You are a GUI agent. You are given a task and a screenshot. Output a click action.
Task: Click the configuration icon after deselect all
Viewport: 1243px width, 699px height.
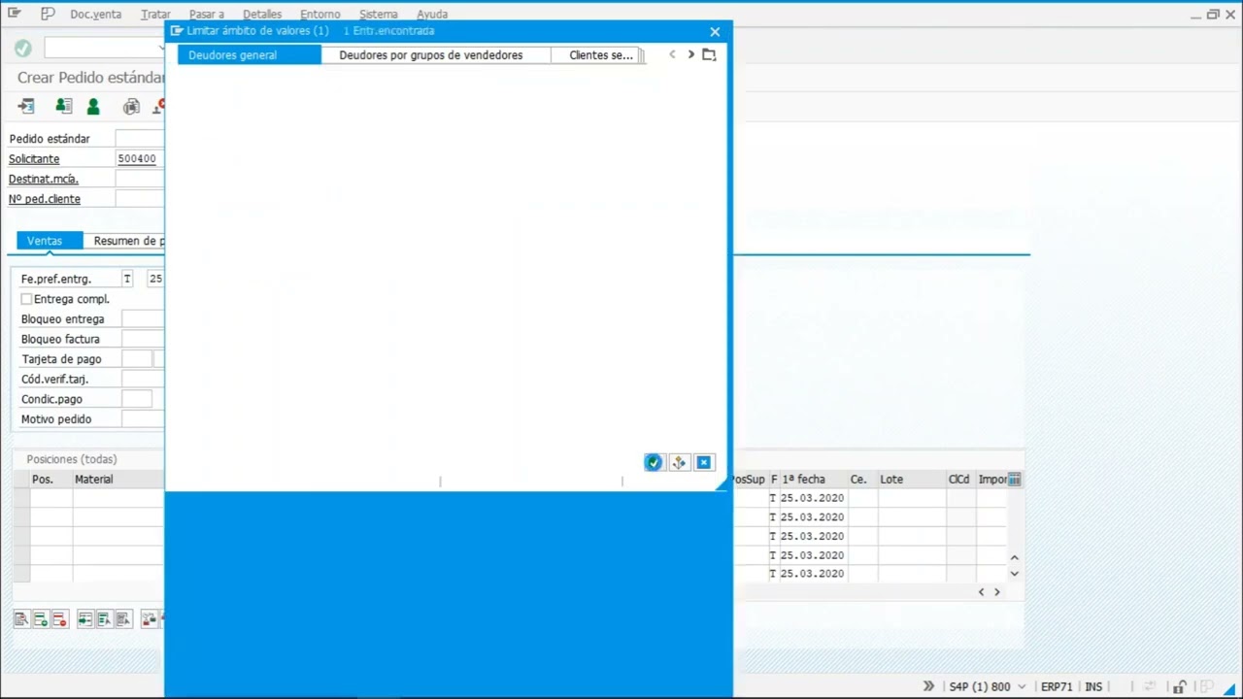(149, 619)
